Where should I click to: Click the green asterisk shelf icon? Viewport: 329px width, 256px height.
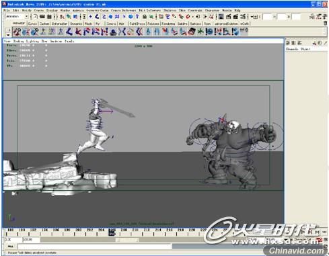click(x=200, y=32)
